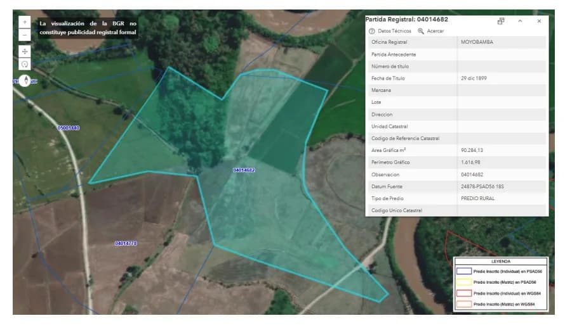Select parcel label 04014682 on map
Image resolution: width=565 pixels, height=330 pixels.
[244, 170]
